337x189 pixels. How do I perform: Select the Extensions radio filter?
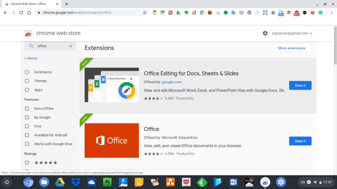(x=27, y=72)
